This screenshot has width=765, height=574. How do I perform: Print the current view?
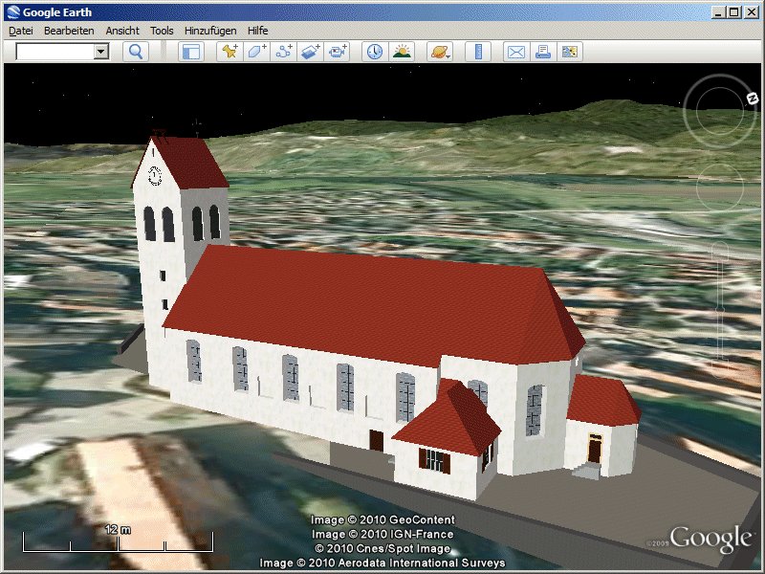coord(543,52)
